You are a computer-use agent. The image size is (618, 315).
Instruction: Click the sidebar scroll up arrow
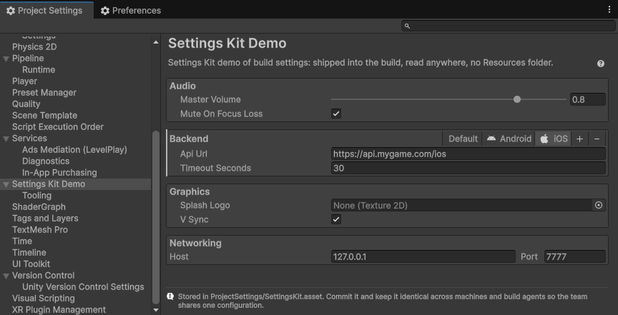(156, 42)
